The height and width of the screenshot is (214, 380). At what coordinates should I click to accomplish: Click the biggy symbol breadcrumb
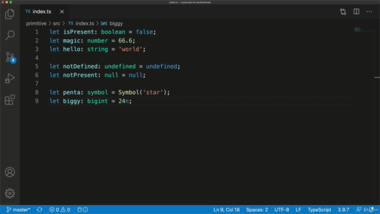(112, 24)
